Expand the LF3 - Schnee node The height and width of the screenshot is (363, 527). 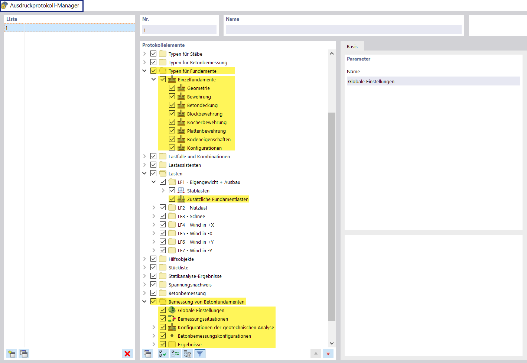[154, 216]
